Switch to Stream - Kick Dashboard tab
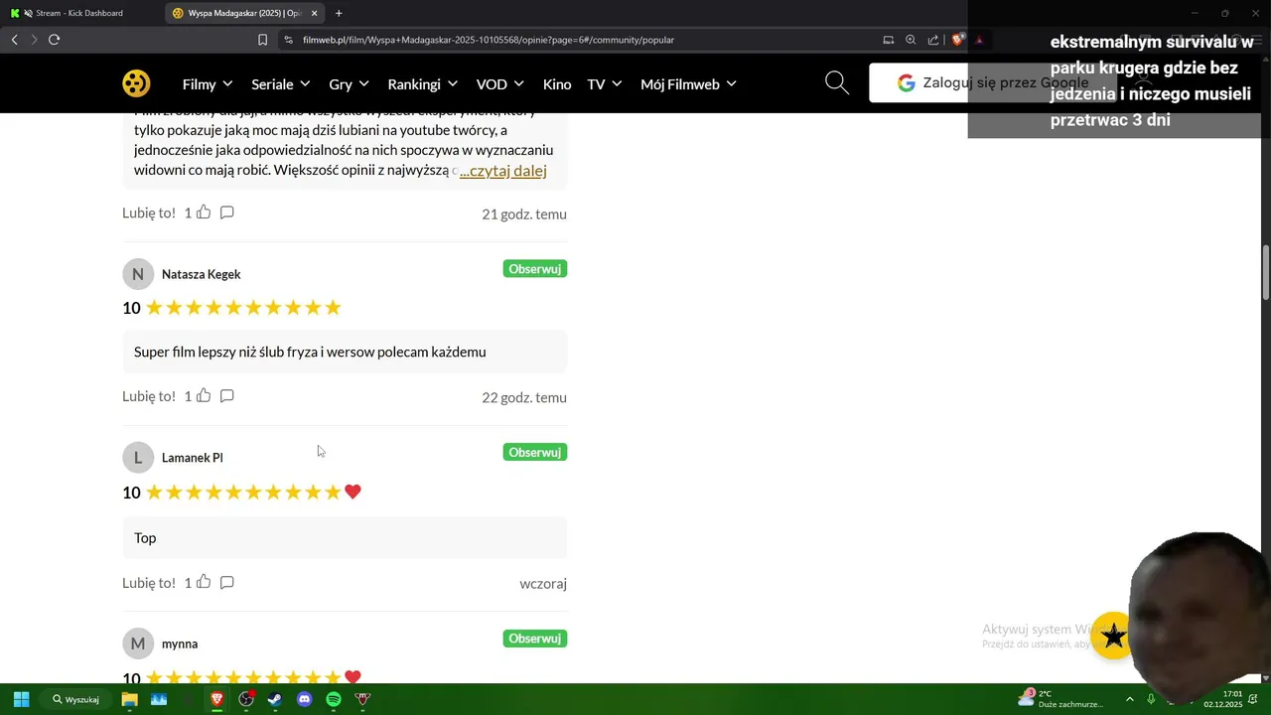 [79, 13]
